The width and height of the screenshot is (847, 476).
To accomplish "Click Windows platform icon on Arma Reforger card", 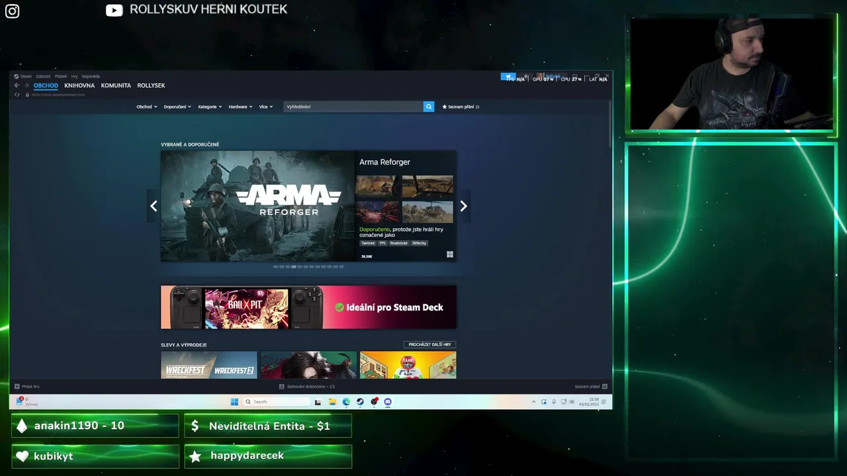I will coord(450,255).
